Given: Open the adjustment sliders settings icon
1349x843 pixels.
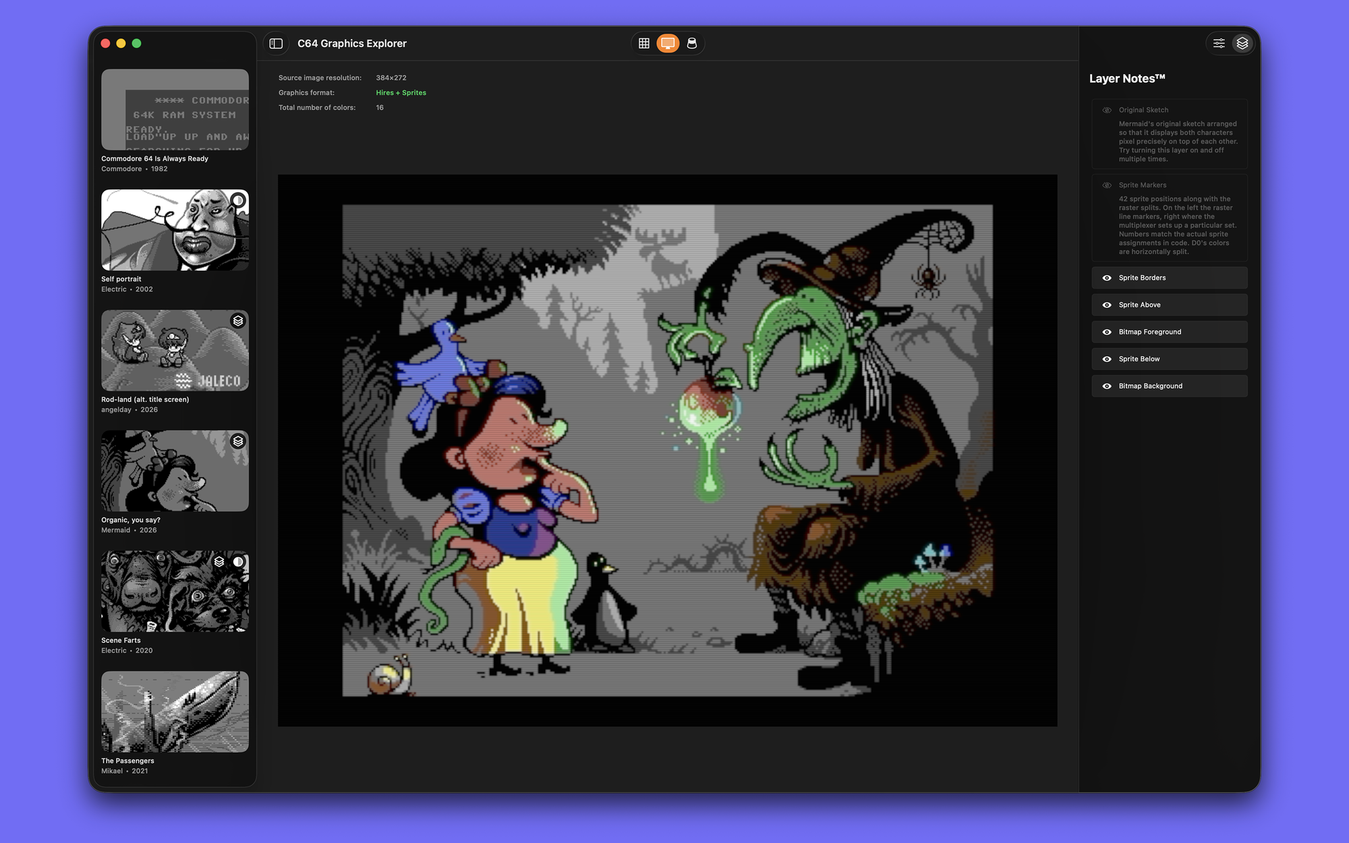Looking at the screenshot, I should click(x=1219, y=43).
